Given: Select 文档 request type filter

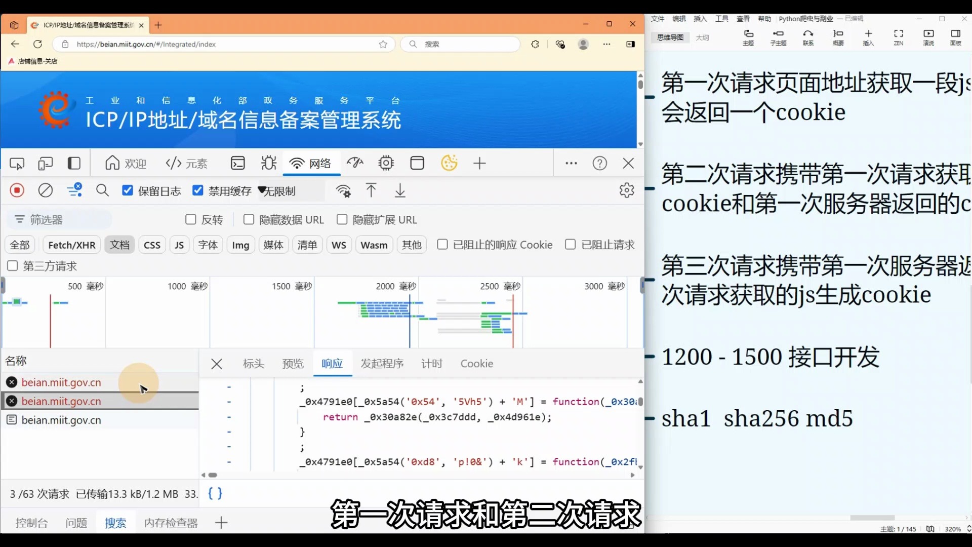Looking at the screenshot, I should click(120, 245).
